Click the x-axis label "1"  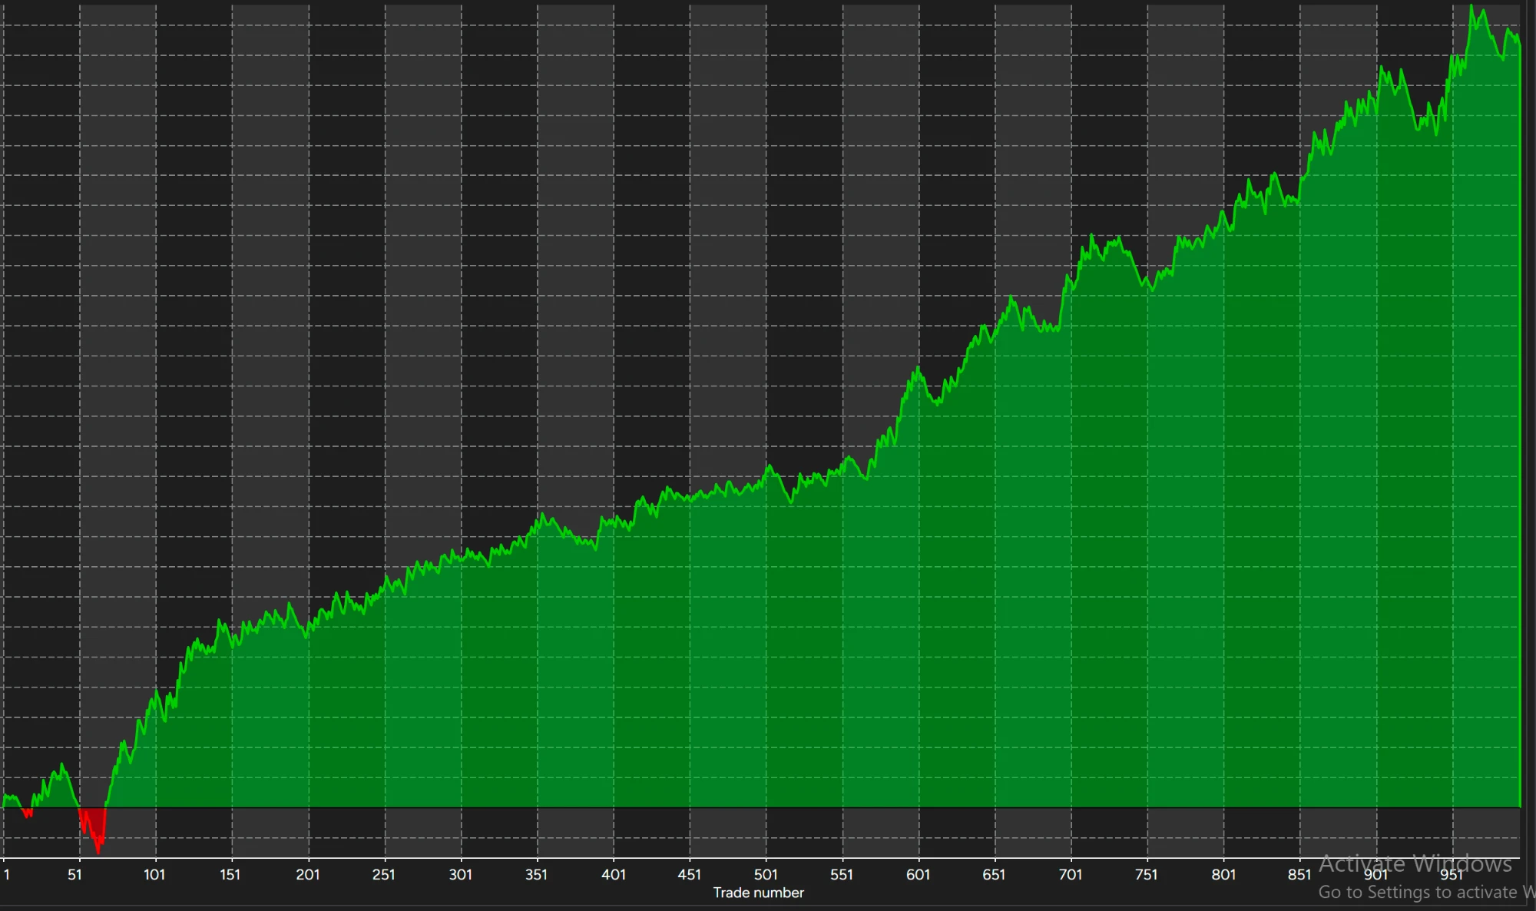[x=7, y=874]
